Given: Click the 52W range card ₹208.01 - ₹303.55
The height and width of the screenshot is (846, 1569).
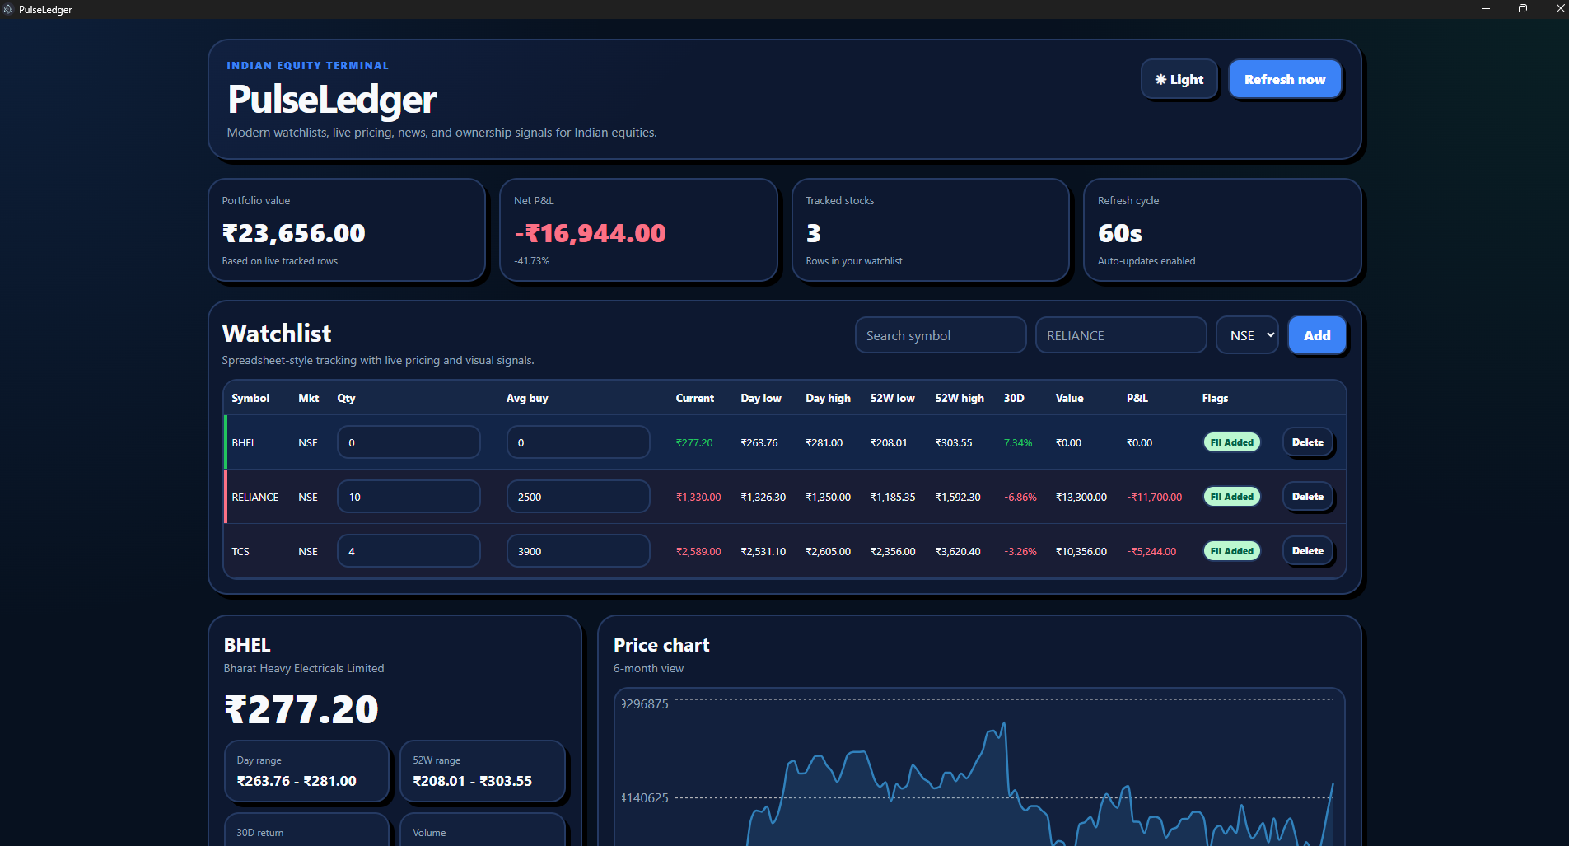Looking at the screenshot, I should click(x=483, y=771).
